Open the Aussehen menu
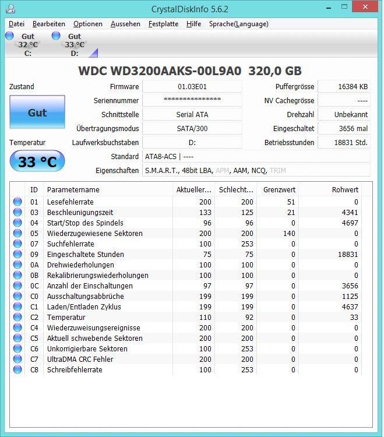 pyautogui.click(x=125, y=24)
